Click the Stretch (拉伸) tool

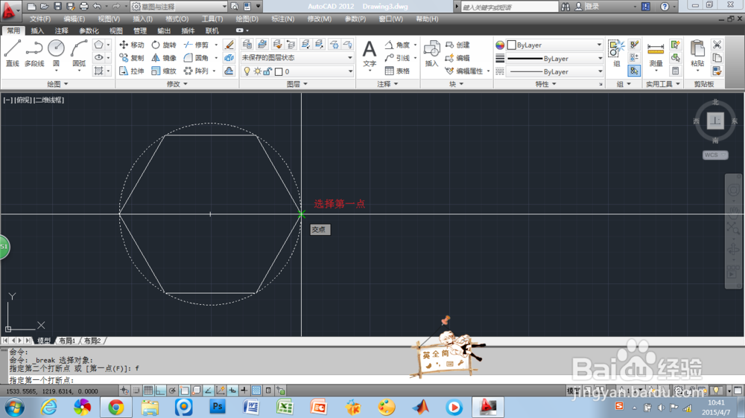[132, 71]
